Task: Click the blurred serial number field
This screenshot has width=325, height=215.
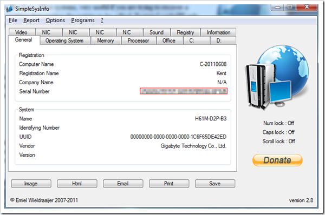Action: pyautogui.click(x=184, y=91)
